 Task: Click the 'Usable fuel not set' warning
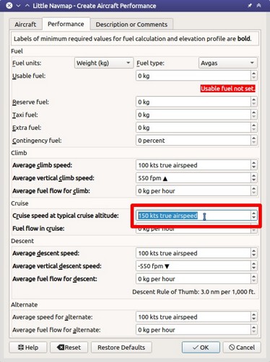(227, 89)
